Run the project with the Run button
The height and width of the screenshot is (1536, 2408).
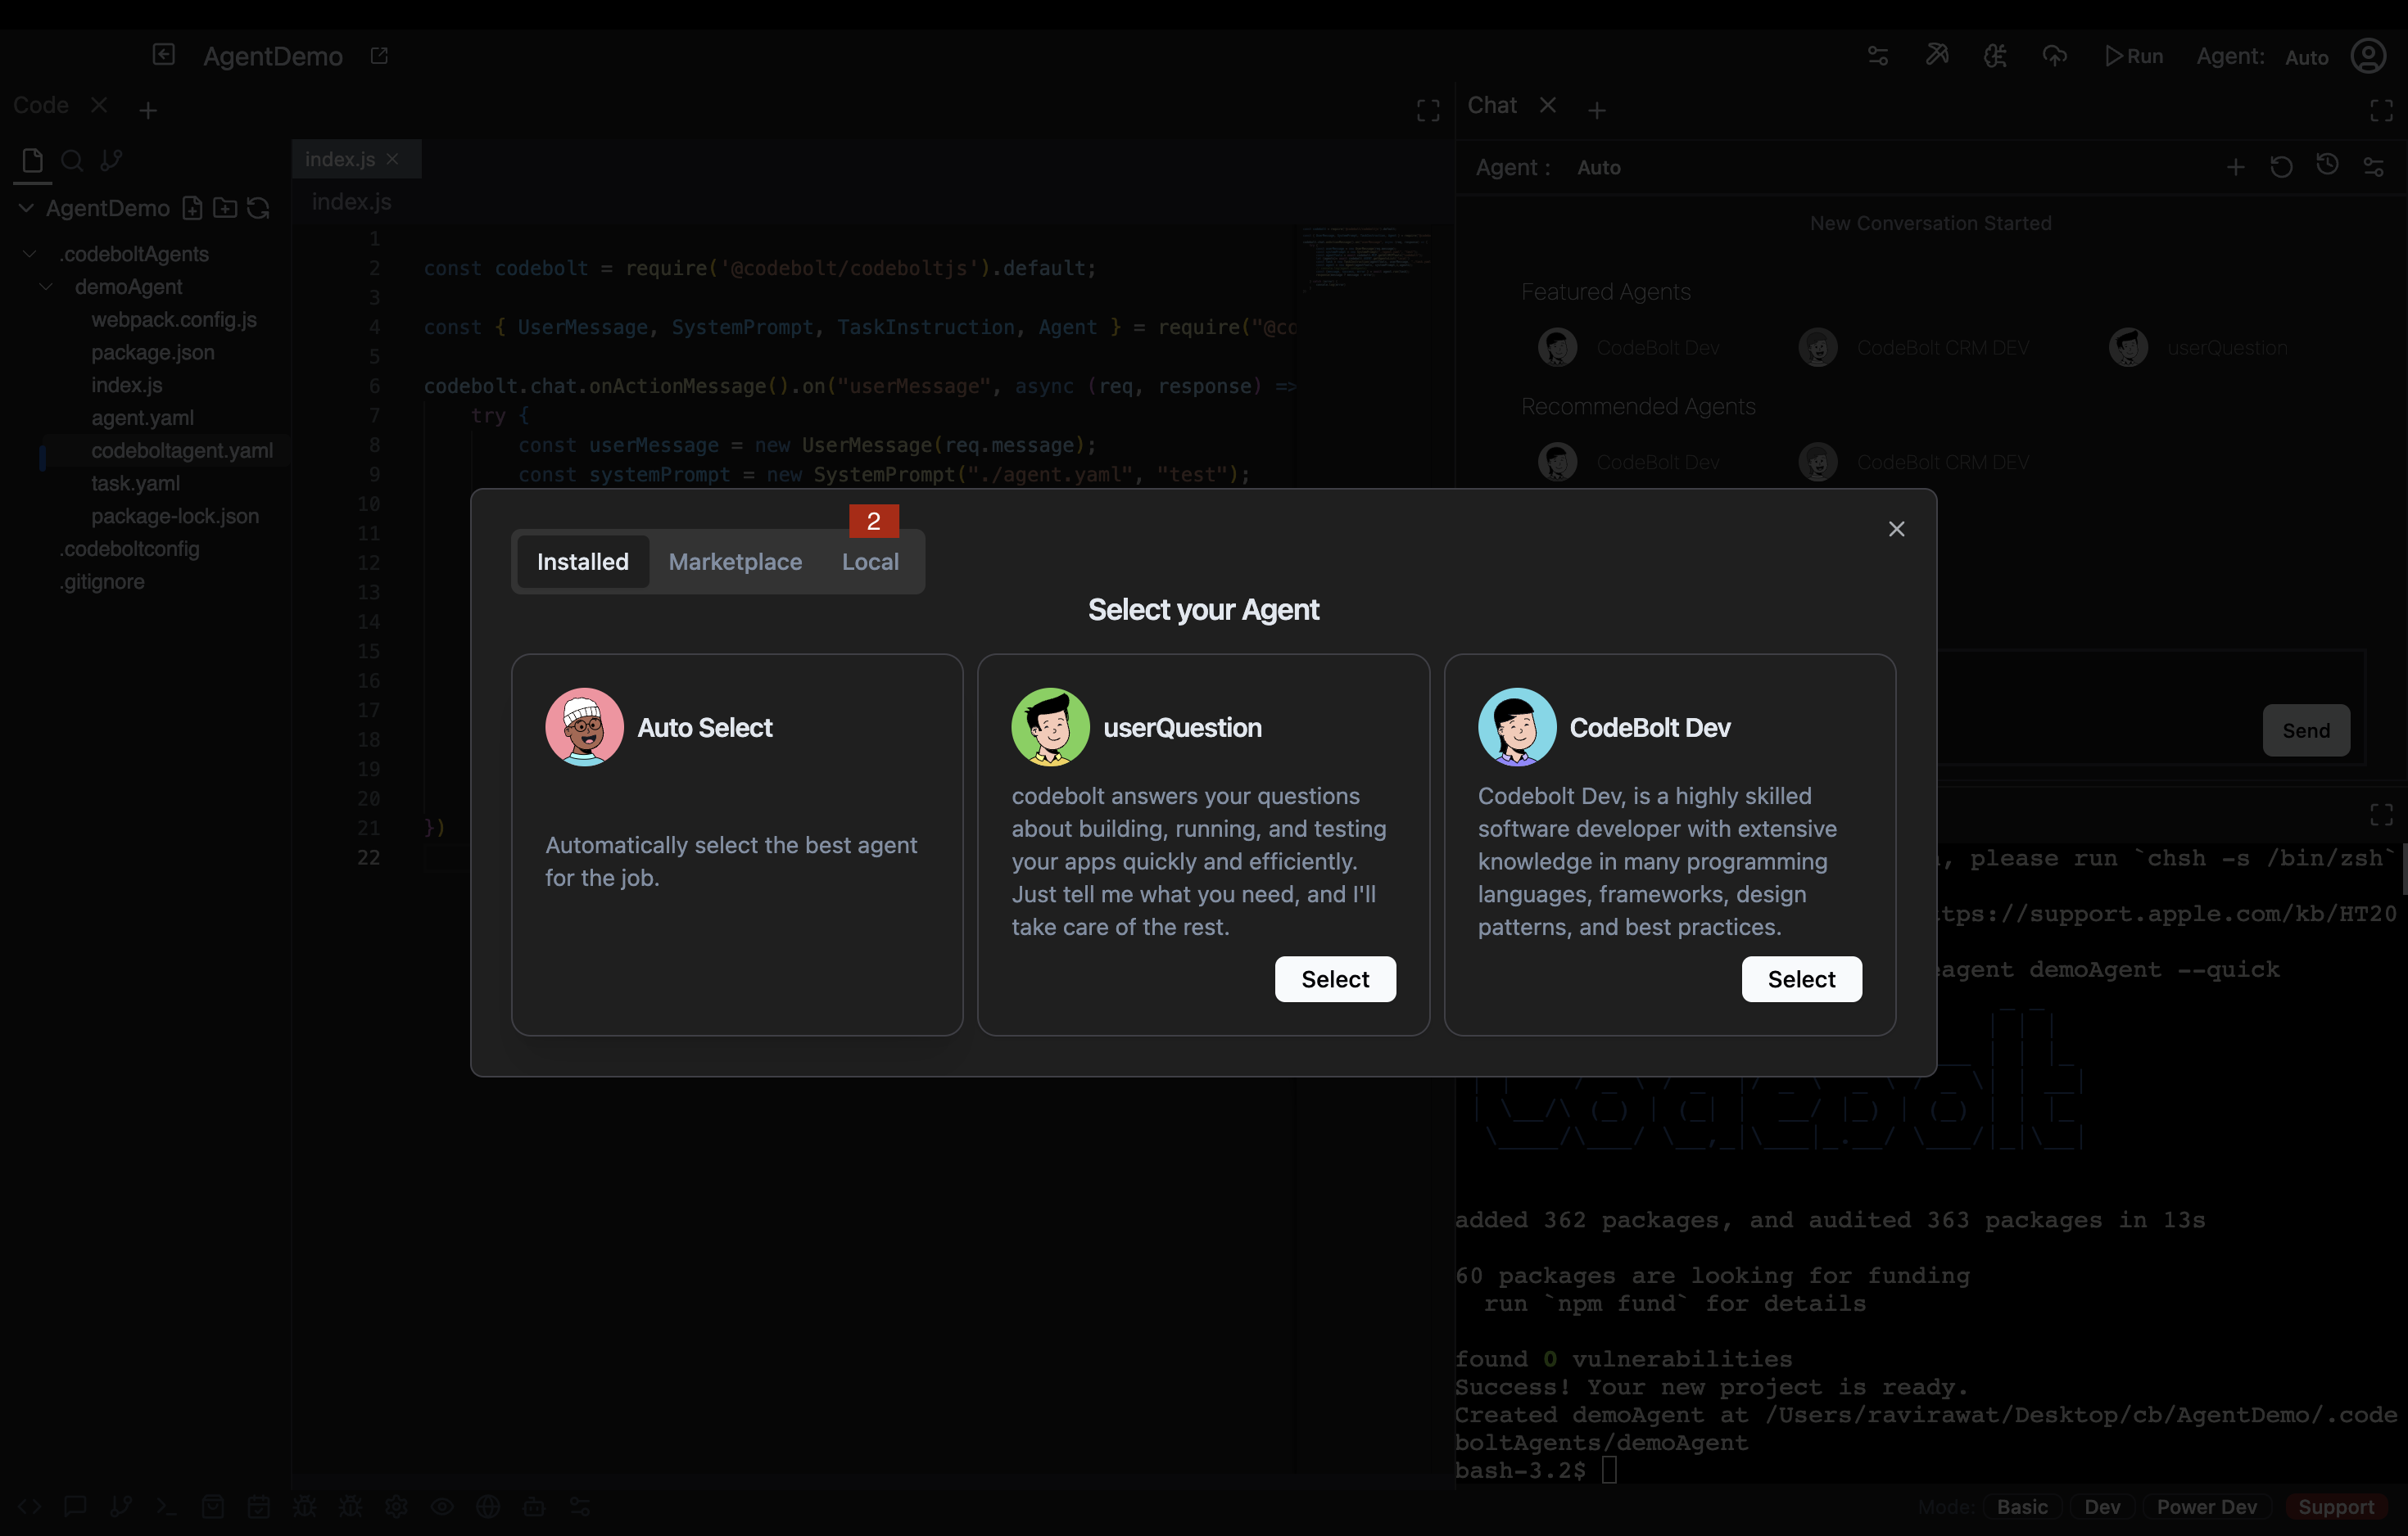[x=2134, y=56]
